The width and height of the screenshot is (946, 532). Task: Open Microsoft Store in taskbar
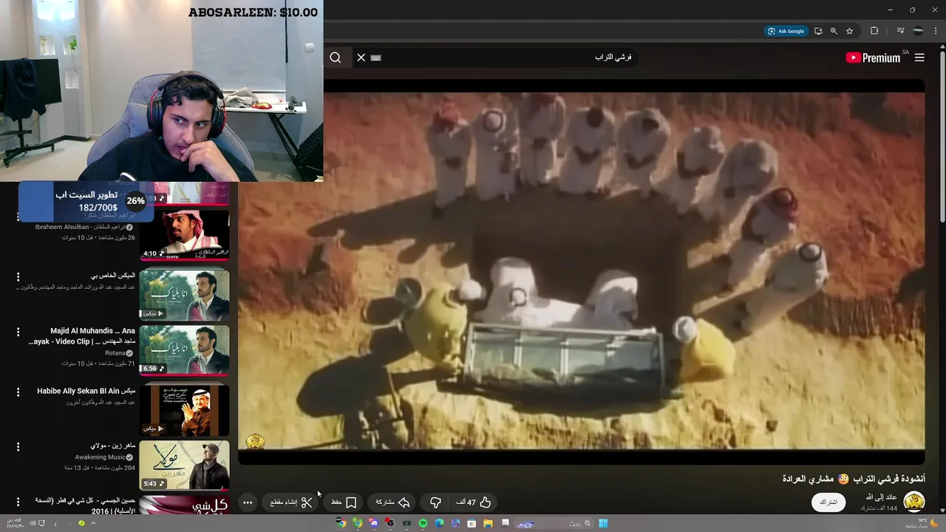(x=472, y=523)
